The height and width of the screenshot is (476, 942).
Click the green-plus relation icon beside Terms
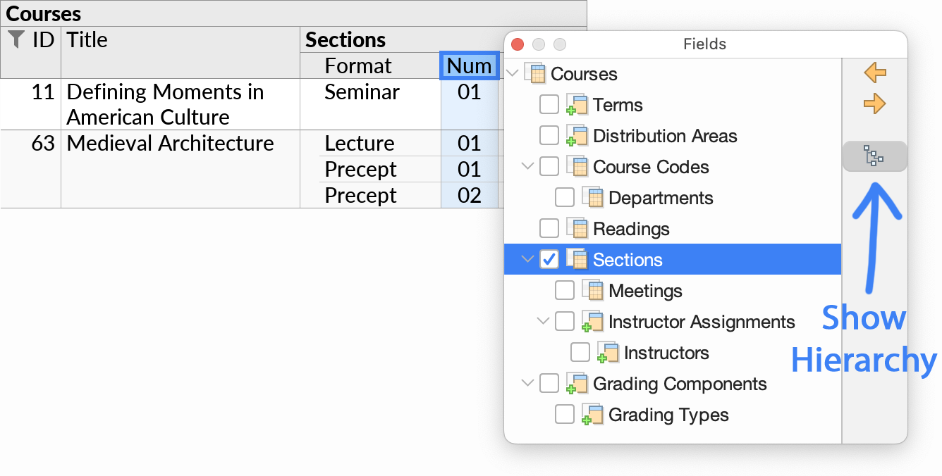tap(576, 104)
